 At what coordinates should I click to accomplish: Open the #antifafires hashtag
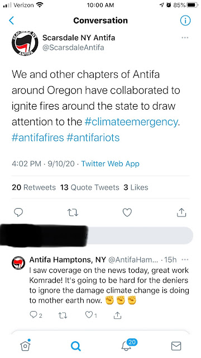(x=38, y=138)
